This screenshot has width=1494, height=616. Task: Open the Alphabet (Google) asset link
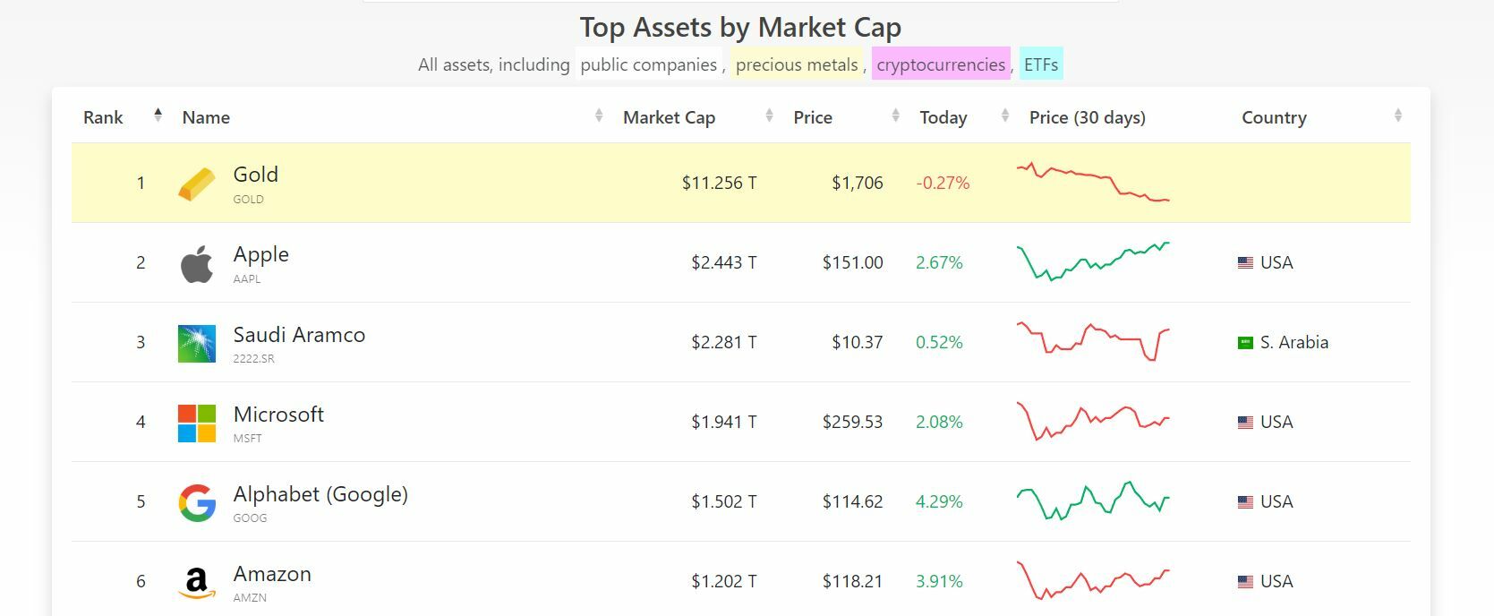tap(320, 494)
